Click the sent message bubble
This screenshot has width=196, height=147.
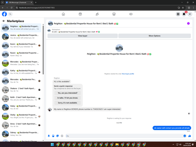[x=172, y=128]
